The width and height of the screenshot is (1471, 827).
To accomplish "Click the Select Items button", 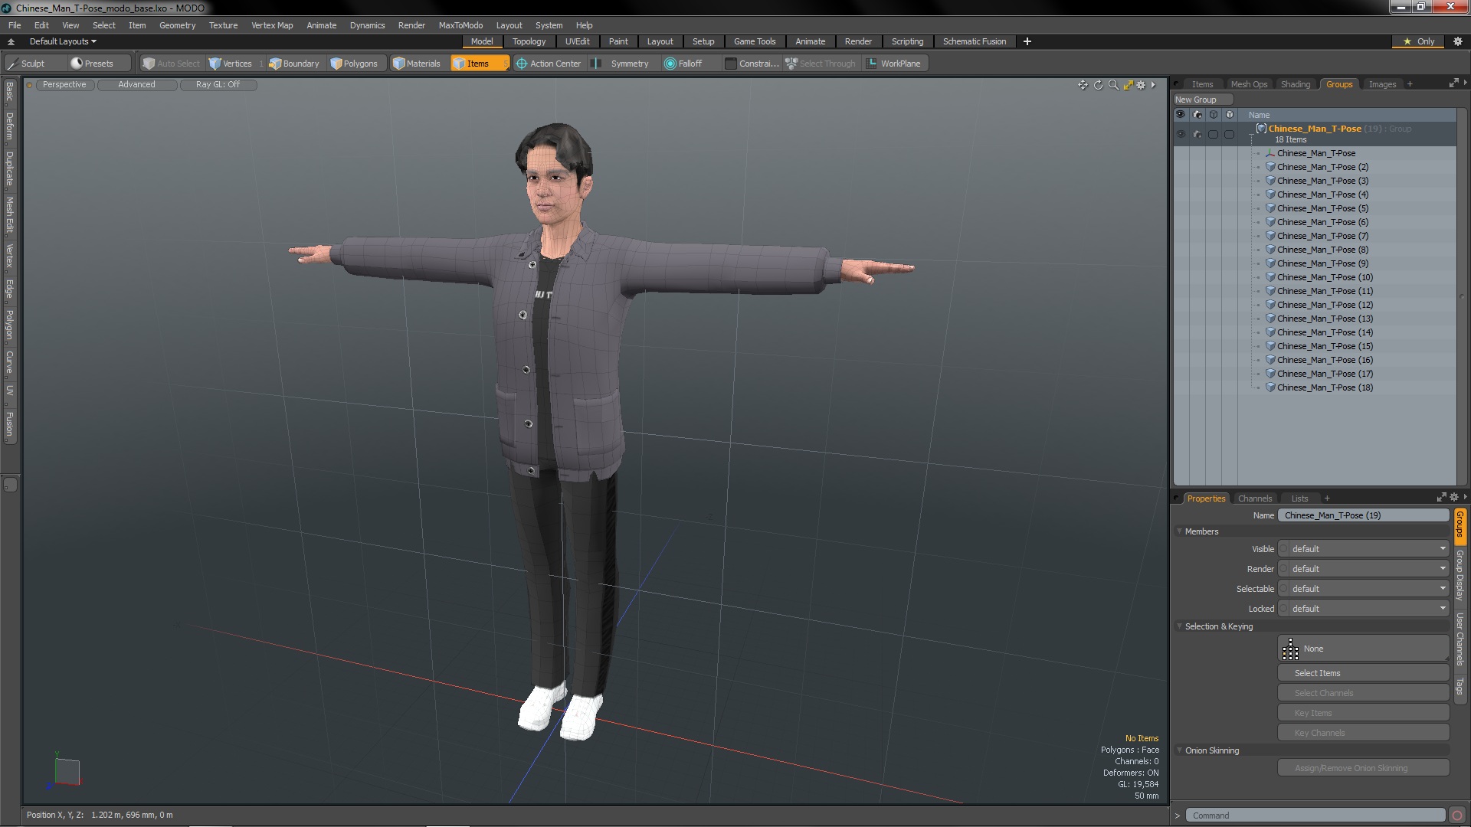I will (x=1364, y=673).
